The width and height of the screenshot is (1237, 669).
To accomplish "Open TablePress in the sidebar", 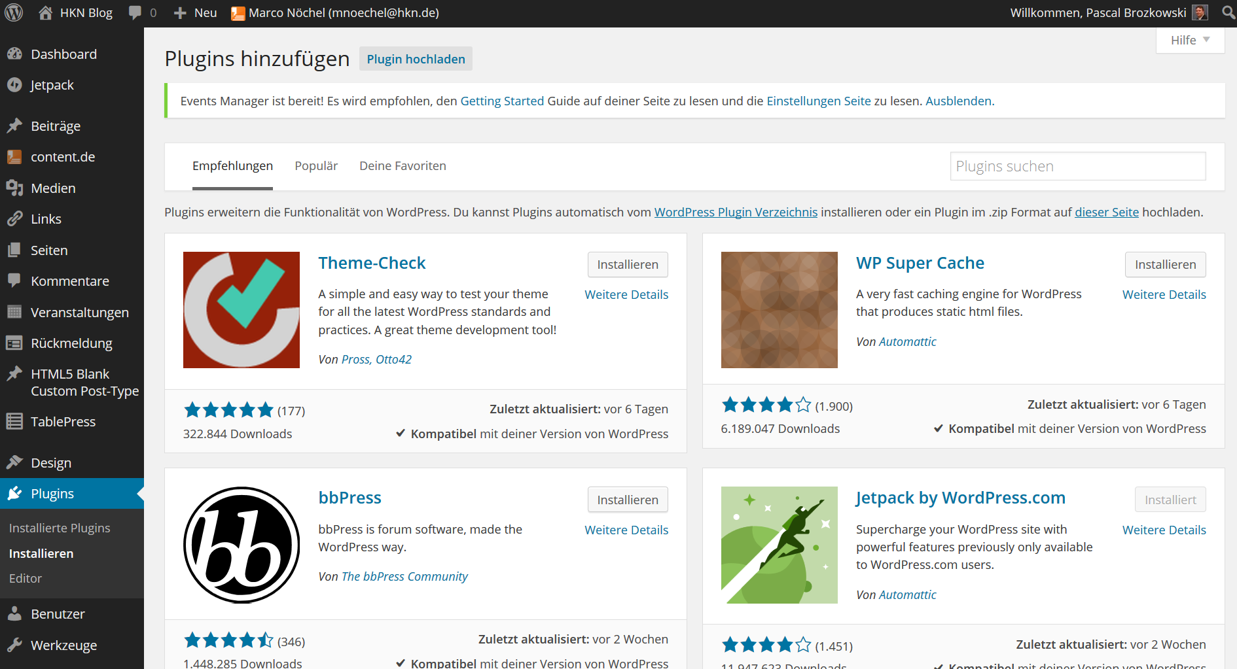I will [x=63, y=422].
